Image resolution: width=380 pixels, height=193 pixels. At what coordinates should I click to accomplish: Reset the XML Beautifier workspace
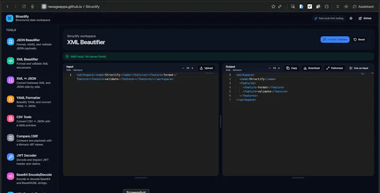[359, 39]
